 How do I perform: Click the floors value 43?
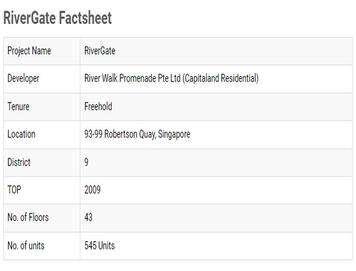pos(88,218)
